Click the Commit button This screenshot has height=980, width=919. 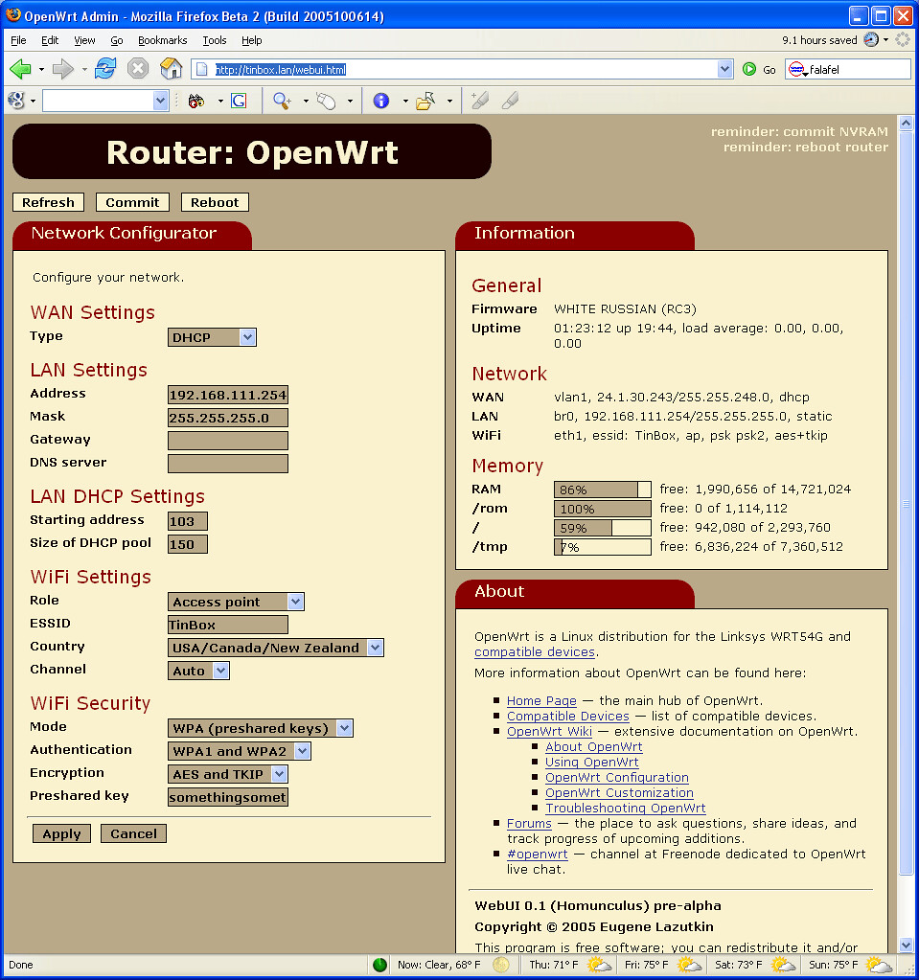132,202
